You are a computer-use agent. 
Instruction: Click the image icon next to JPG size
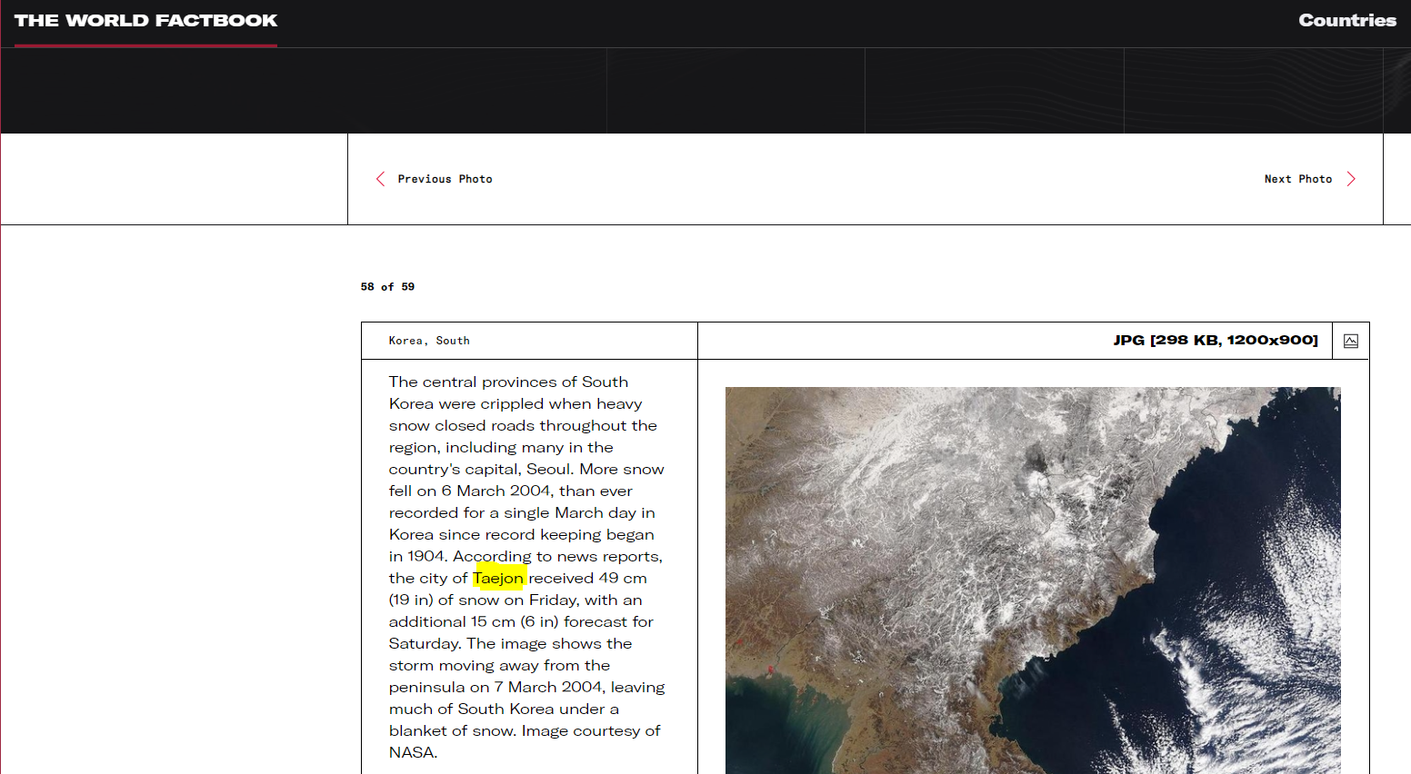pyautogui.click(x=1351, y=341)
